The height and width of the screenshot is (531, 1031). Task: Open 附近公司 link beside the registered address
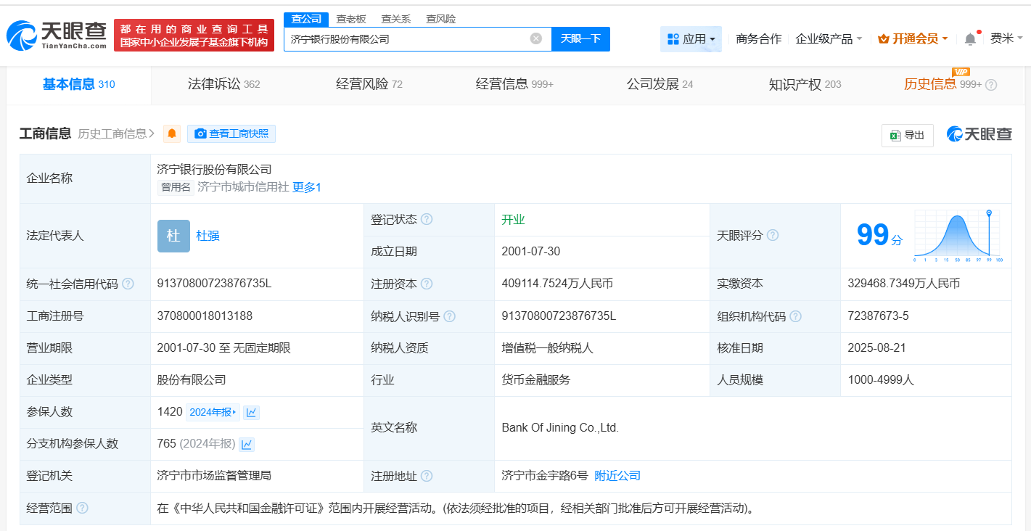pyautogui.click(x=617, y=475)
